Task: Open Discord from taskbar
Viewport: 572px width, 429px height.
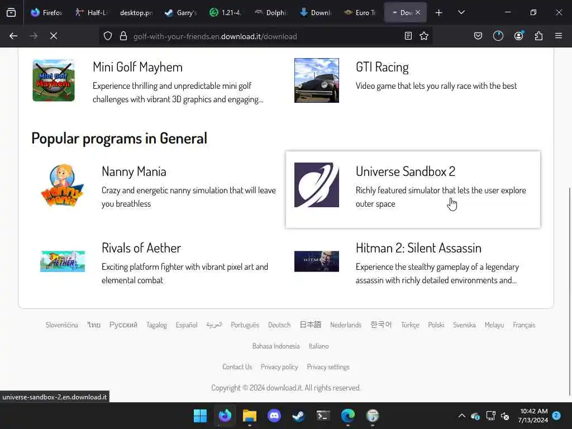Action: tap(274, 416)
